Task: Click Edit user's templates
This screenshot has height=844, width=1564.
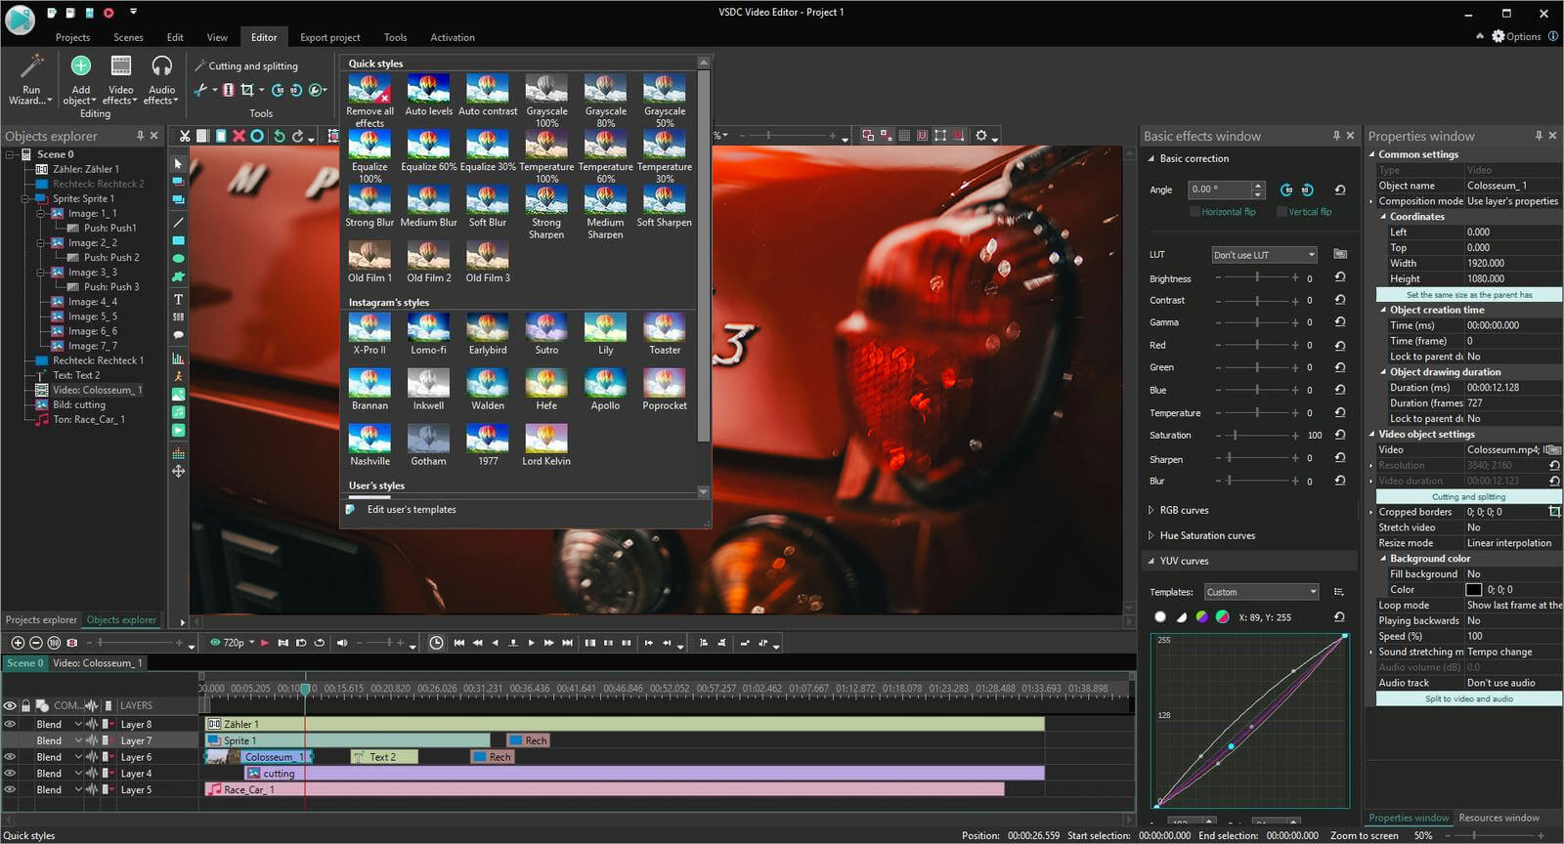Action: click(x=412, y=510)
